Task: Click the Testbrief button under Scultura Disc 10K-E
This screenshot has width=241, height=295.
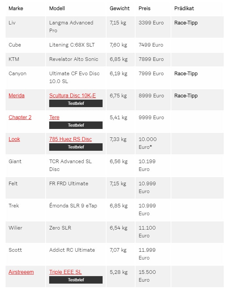Action: click(x=76, y=103)
